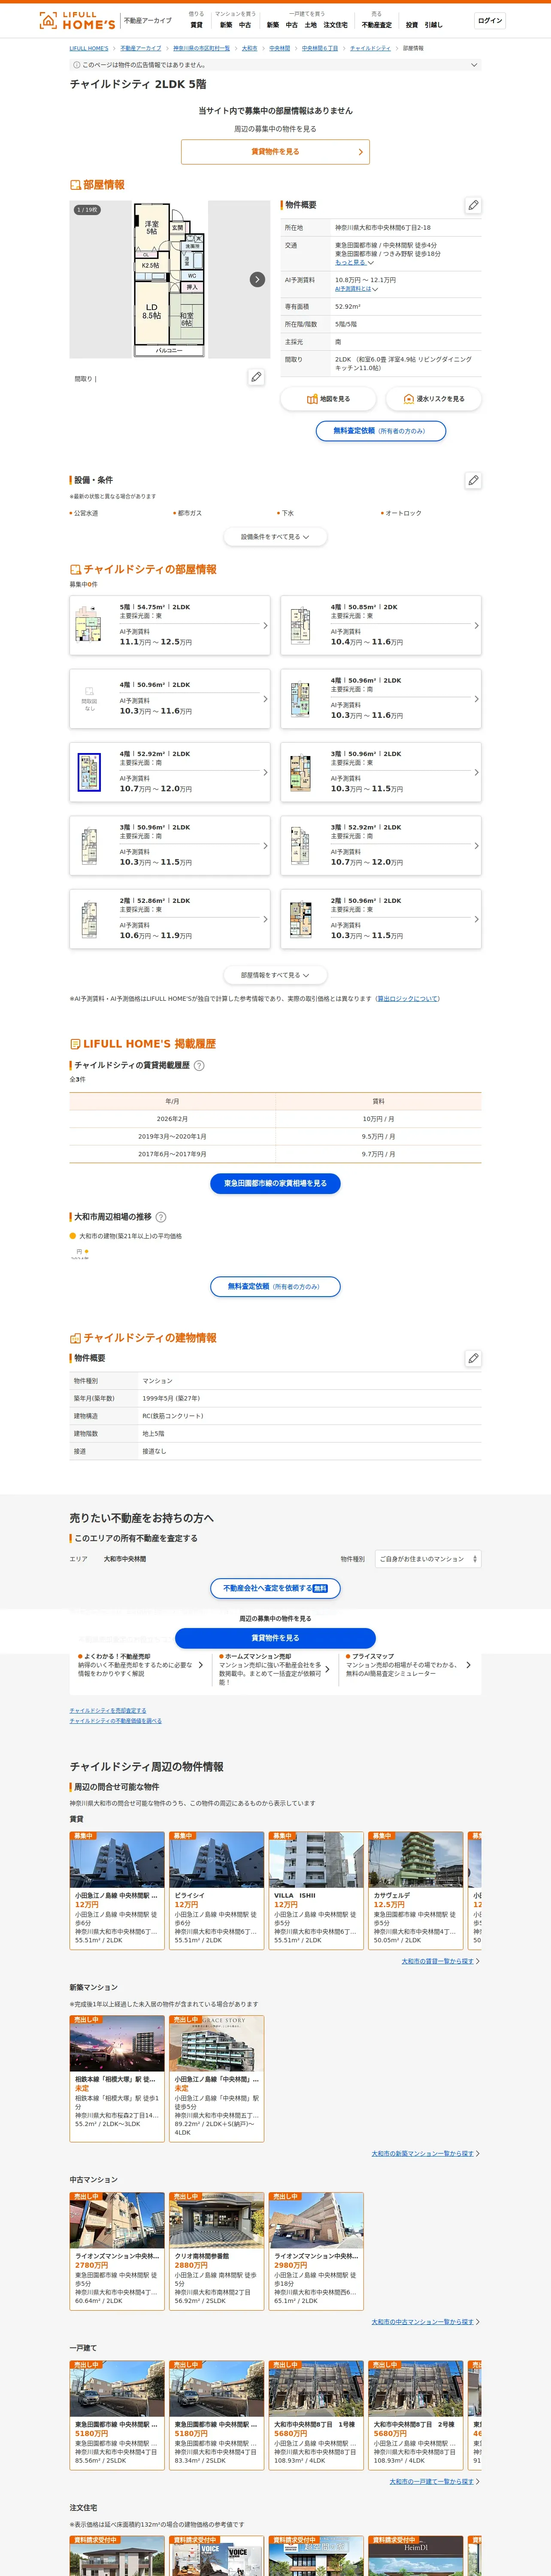Open 不動産査定 in top navigation
551x2576 pixels.
tap(377, 25)
